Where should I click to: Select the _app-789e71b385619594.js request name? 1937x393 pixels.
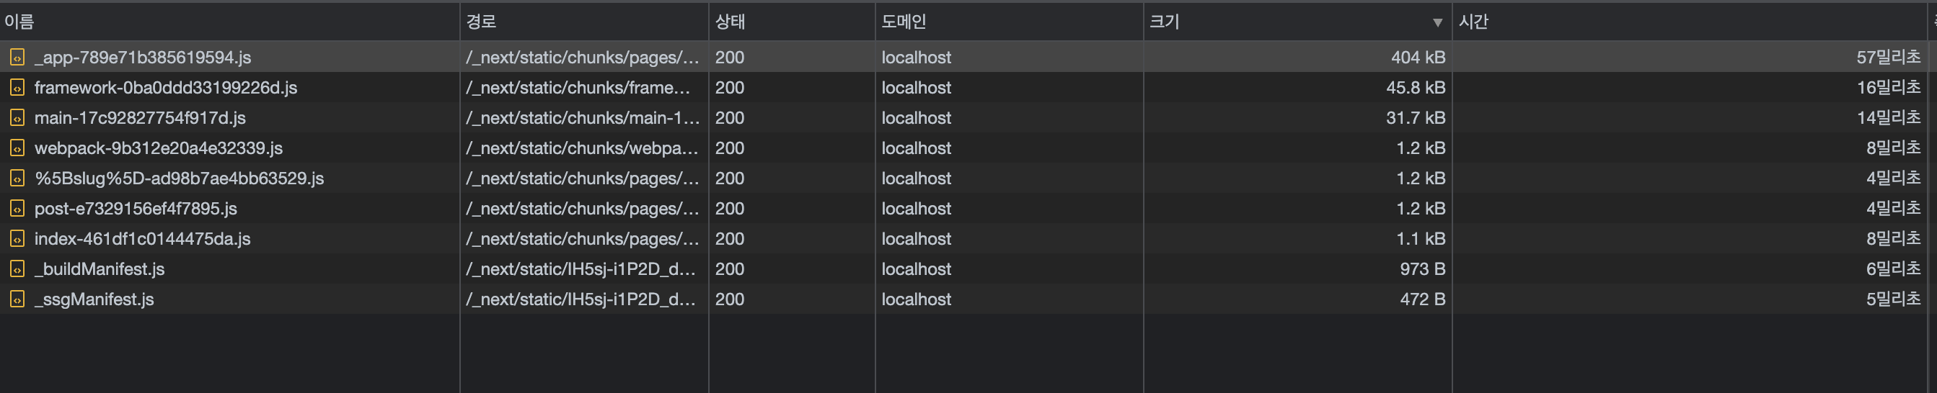(x=143, y=58)
